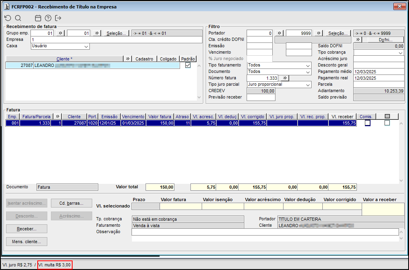The height and width of the screenshot is (270, 409).
Task: Click the arrow button in Cliente column header
Action: click(128, 59)
